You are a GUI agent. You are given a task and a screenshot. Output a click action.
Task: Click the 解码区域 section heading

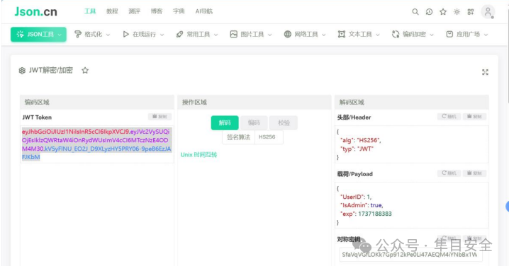[352, 102]
